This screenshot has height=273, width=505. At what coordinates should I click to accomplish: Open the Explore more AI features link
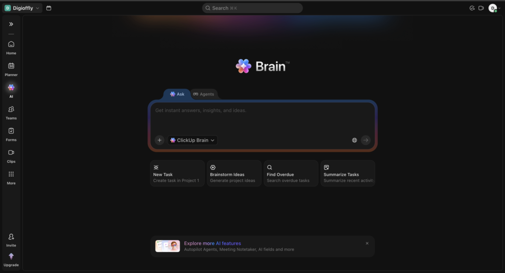coord(212,243)
